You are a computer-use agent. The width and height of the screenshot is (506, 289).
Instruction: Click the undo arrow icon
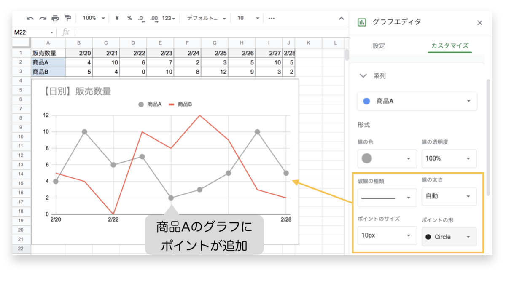click(x=30, y=18)
